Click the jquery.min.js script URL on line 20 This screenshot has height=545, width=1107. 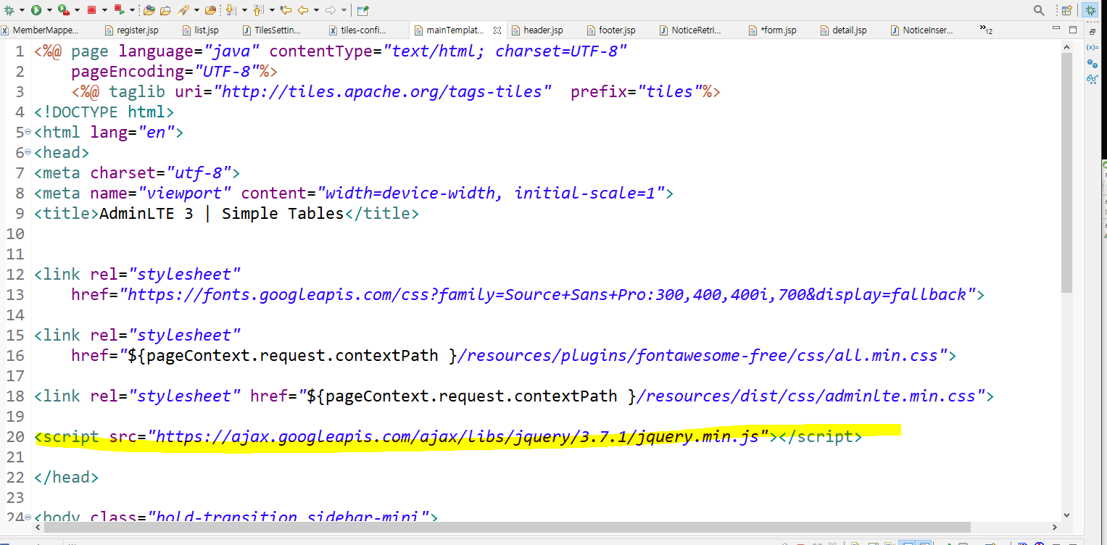(x=458, y=437)
